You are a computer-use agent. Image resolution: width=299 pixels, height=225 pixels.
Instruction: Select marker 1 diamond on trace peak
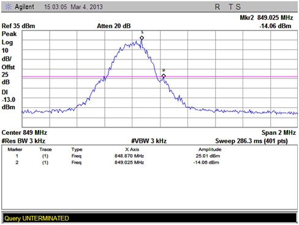pyautogui.click(x=142, y=38)
